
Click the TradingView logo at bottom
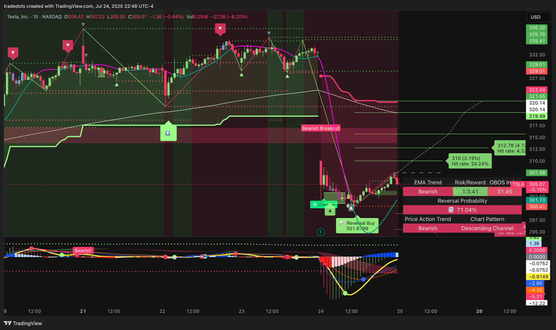tap(23, 323)
